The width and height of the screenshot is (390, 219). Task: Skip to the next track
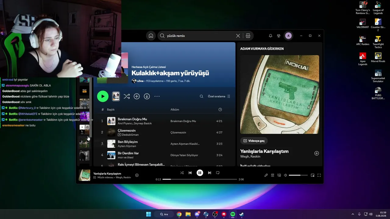point(209,173)
